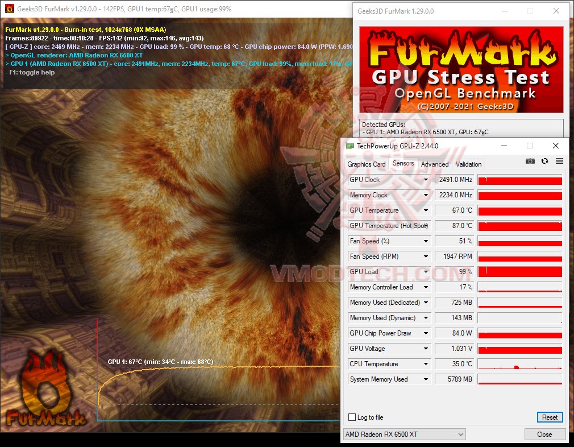Viewport: 574px width, 447px height.
Task: Minimize the GPU-Z window
Action: coord(504,146)
